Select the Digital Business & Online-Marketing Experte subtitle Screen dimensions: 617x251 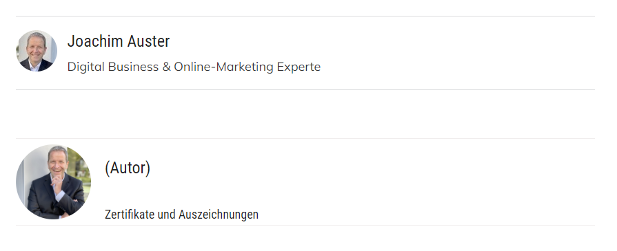pos(194,67)
